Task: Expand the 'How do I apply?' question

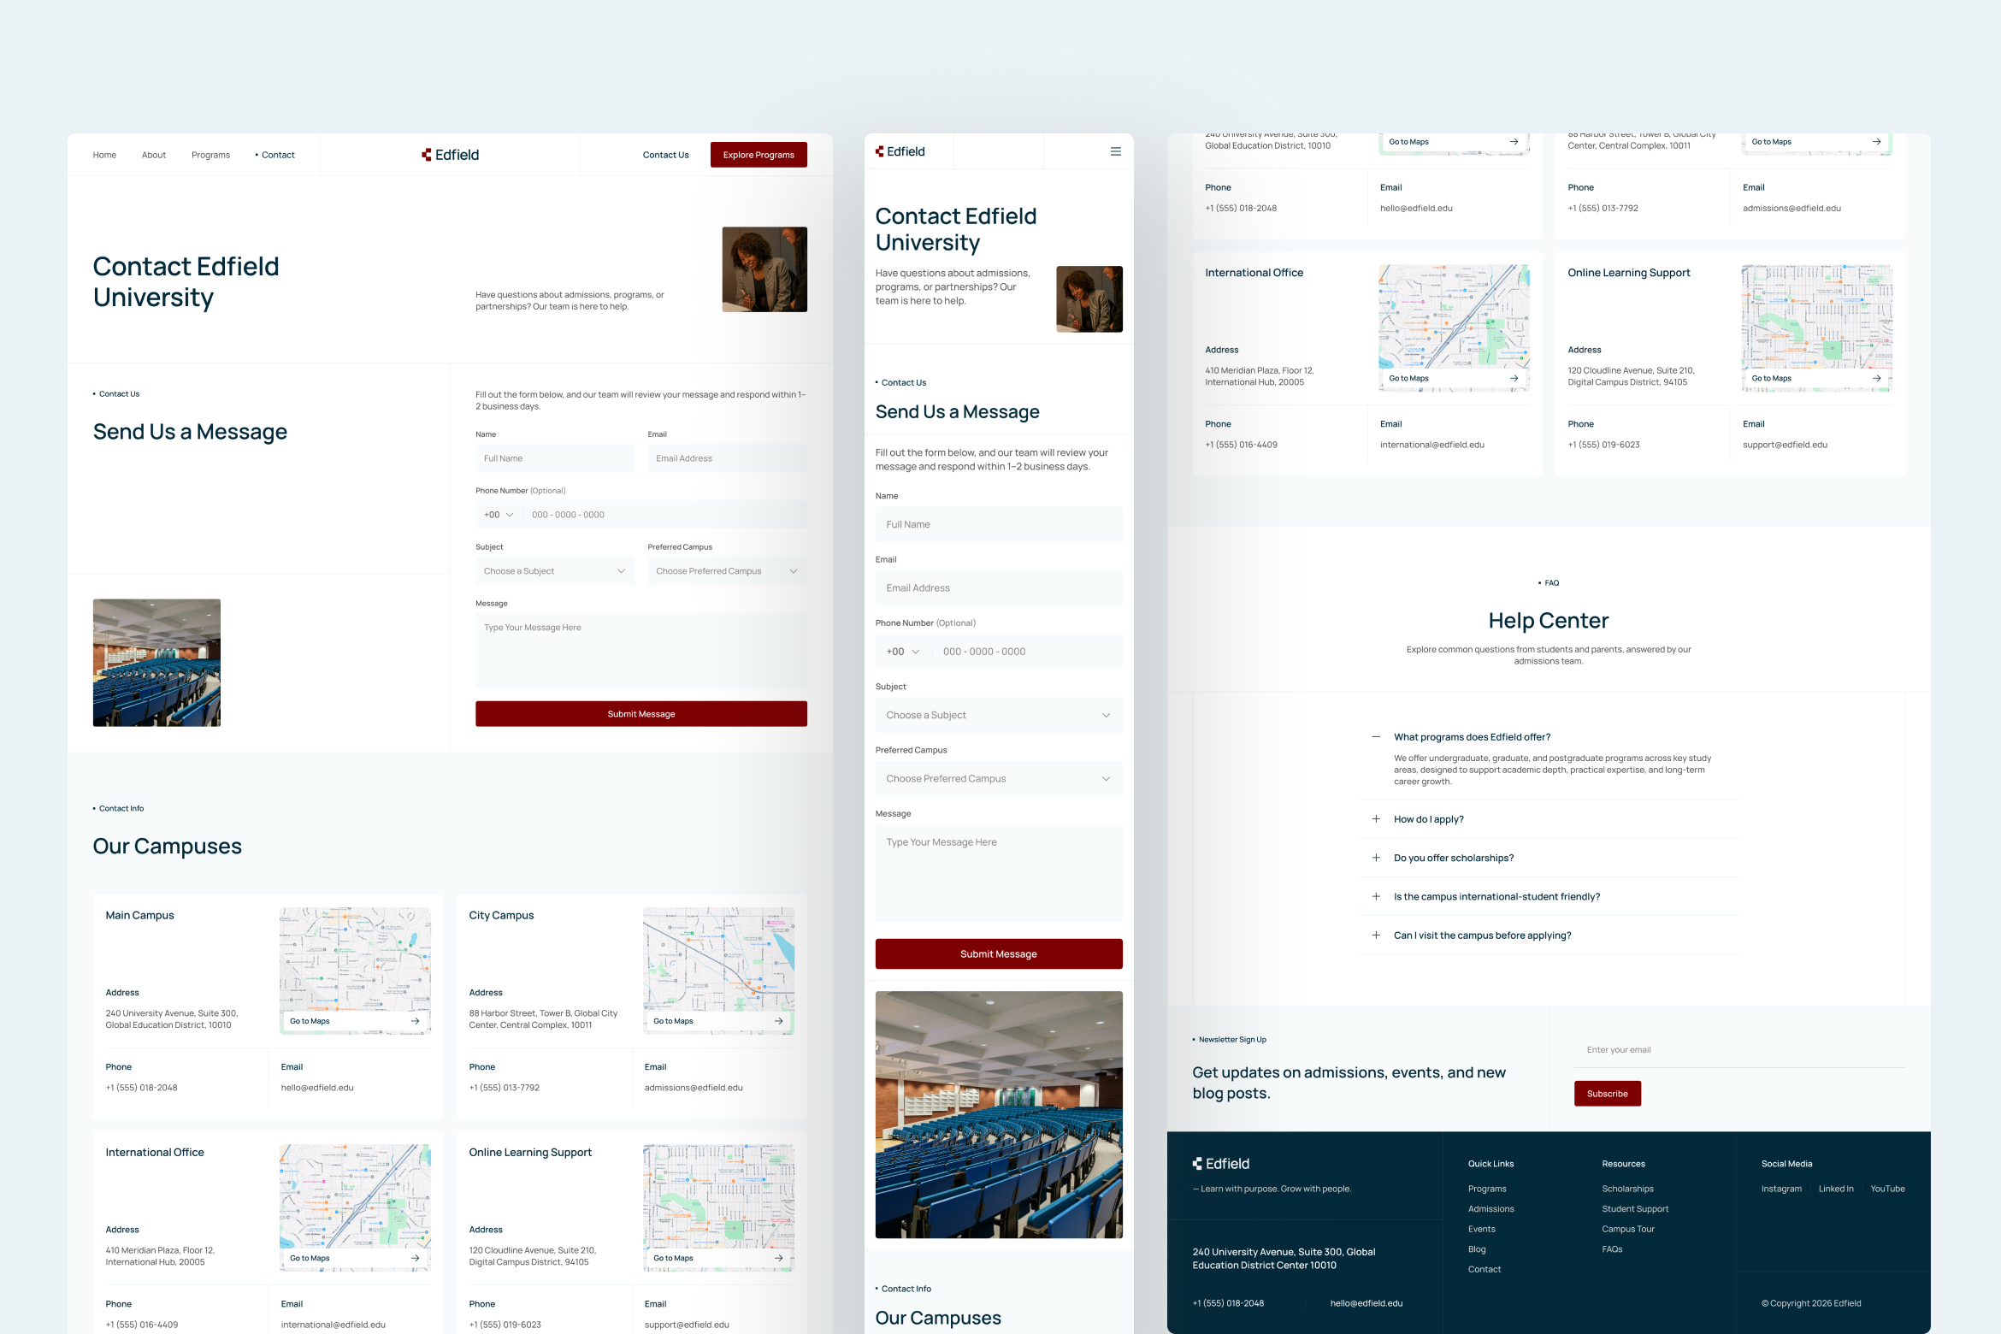Action: [1376, 819]
